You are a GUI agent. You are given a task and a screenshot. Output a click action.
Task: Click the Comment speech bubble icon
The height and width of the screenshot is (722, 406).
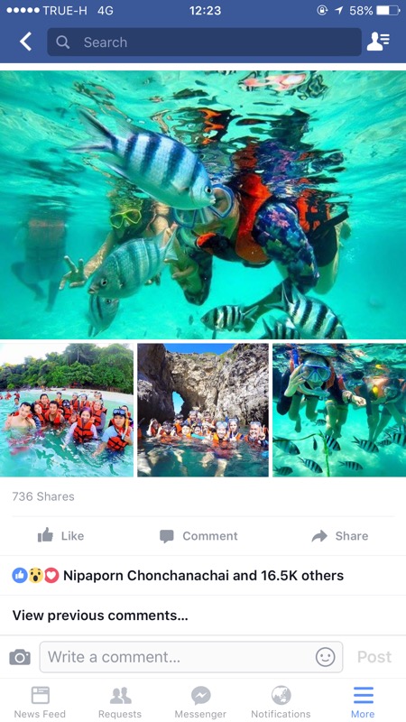167,536
